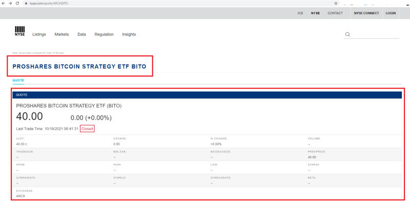Click the PREVPRICE value 40.00
This screenshot has height=202, width=410.
[312, 158]
